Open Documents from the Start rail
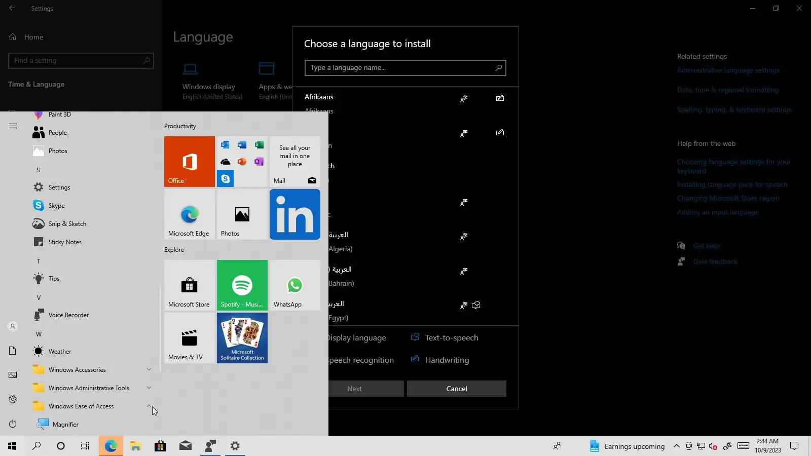Image resolution: width=811 pixels, height=456 pixels. click(x=13, y=351)
